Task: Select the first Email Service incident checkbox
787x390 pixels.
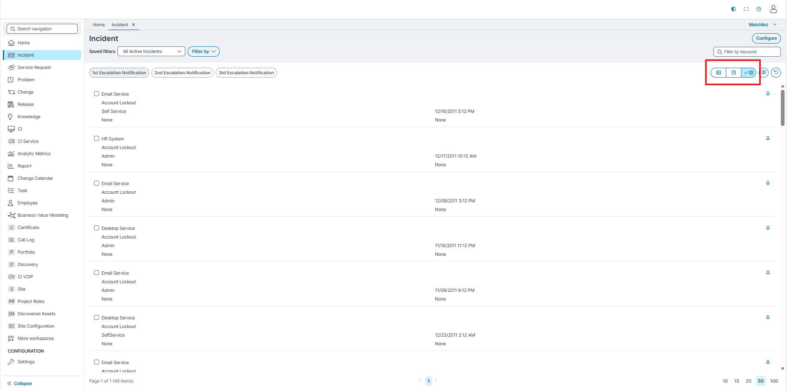Action: [x=97, y=94]
